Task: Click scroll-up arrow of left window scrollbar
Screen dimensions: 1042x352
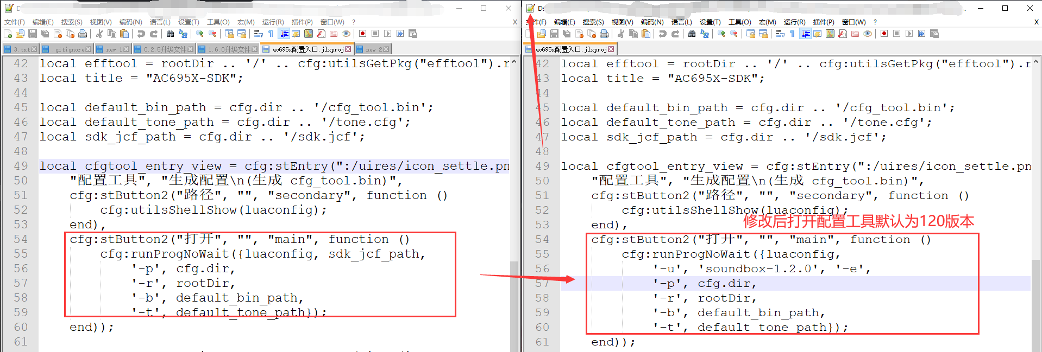Action: coord(514,62)
